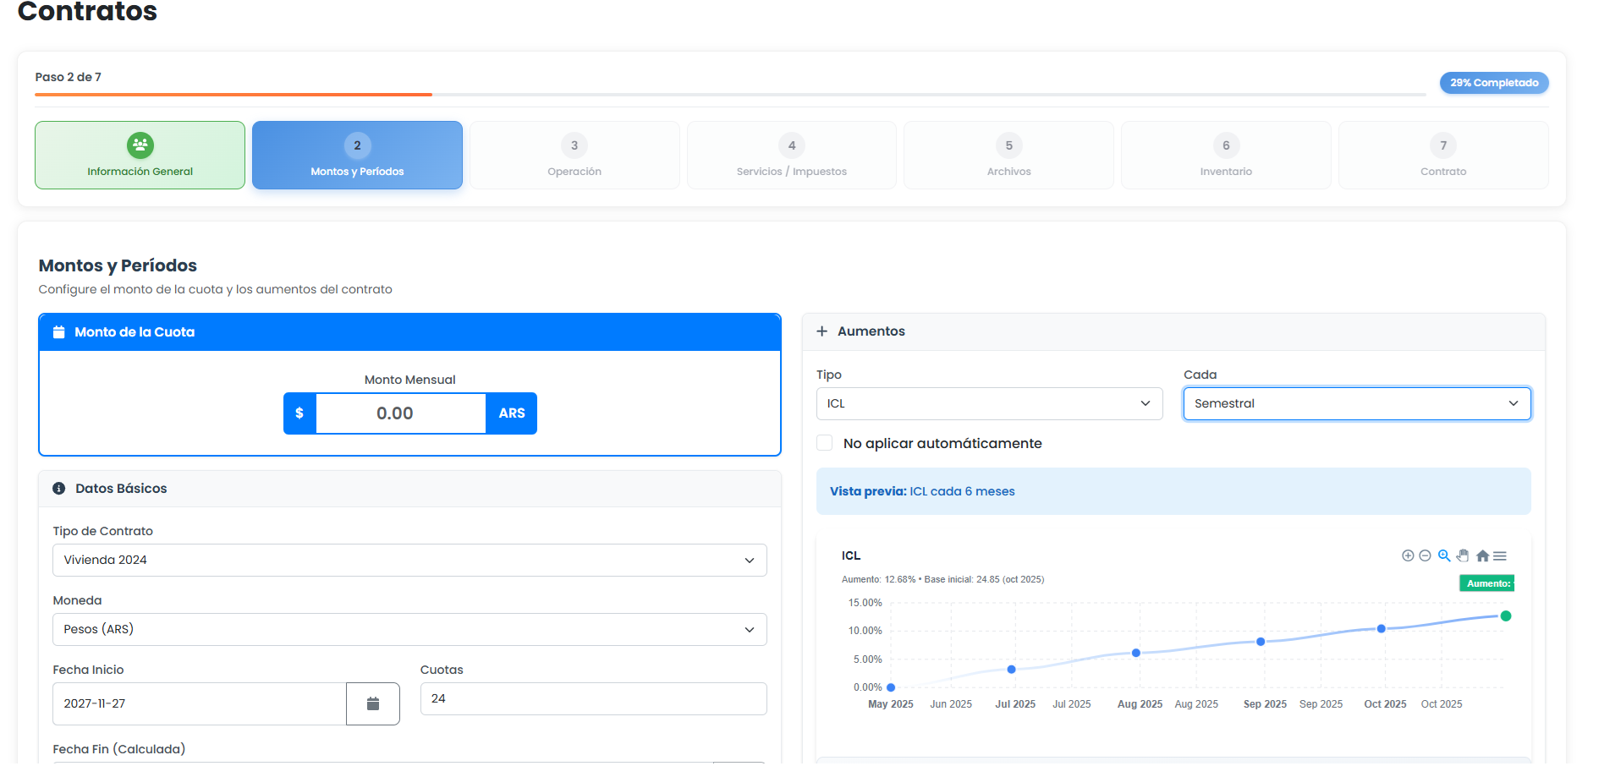Viewport: 1604px width, 777px height.
Task: Go to the Operación step
Action: [x=574, y=155]
